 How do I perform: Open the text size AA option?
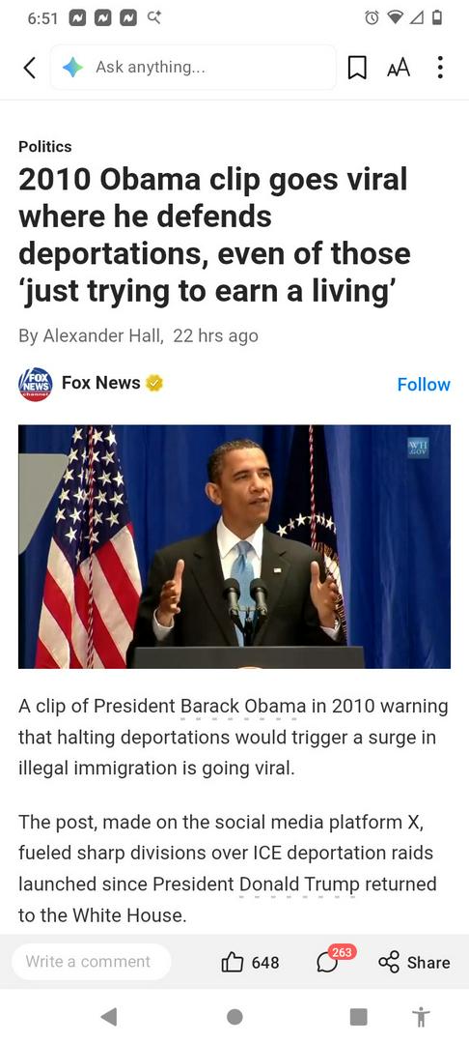[399, 68]
